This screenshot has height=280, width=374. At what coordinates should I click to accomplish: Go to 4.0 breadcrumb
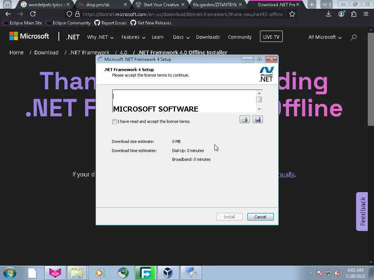[123, 52]
